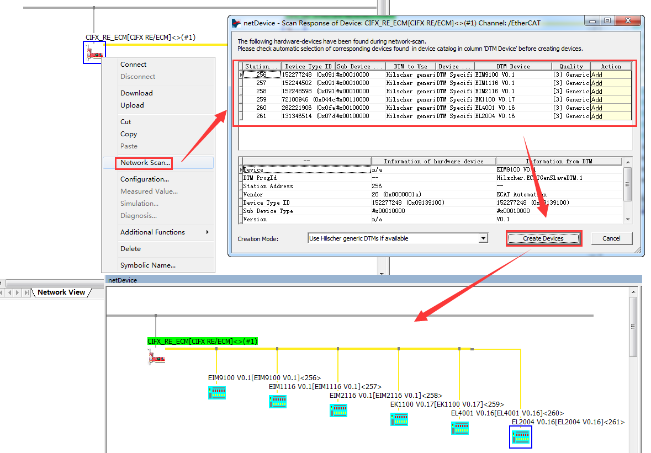Close the netDevice Scan Response dialog
The image size is (651, 453).
pos(628,21)
